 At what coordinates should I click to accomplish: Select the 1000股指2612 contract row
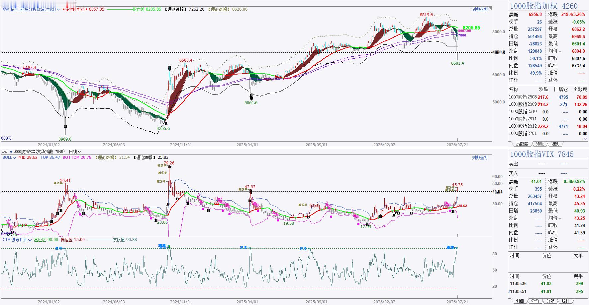(x=548, y=126)
